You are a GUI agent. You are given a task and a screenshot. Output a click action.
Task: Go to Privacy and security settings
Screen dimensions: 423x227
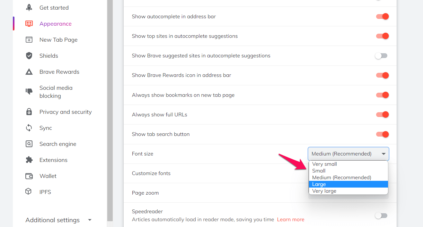pyautogui.click(x=66, y=112)
